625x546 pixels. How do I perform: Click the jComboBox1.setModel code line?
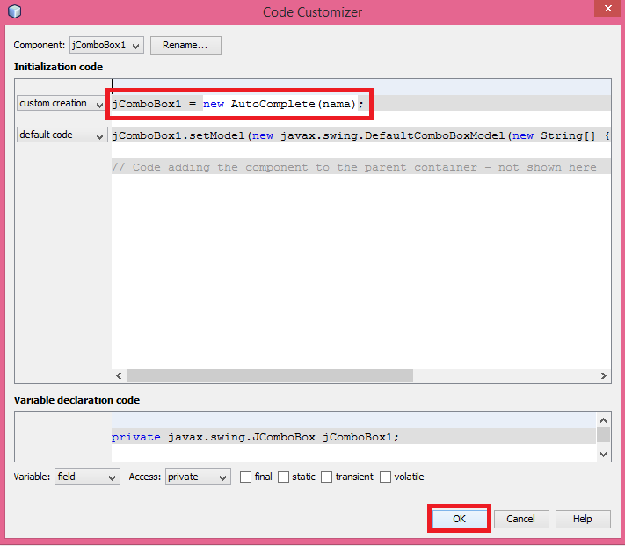360,135
